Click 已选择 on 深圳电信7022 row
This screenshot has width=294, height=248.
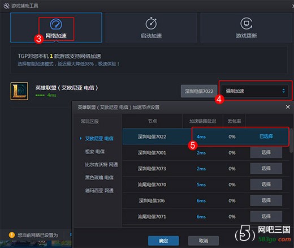point(266,136)
